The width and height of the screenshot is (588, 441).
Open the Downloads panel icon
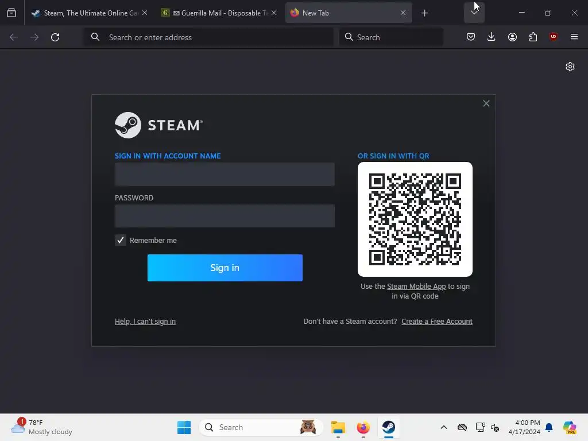tap(492, 37)
